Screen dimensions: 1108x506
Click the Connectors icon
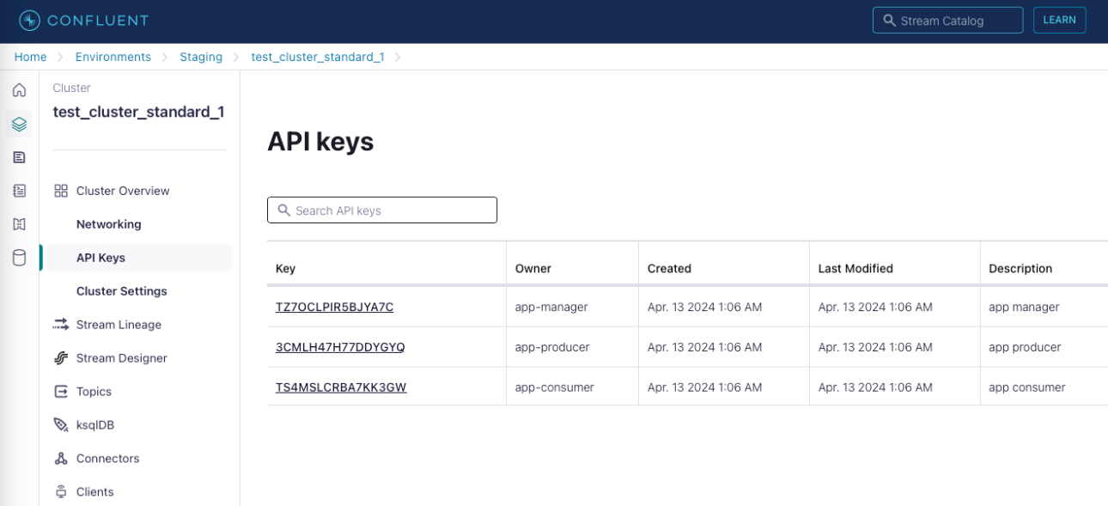tap(61, 459)
